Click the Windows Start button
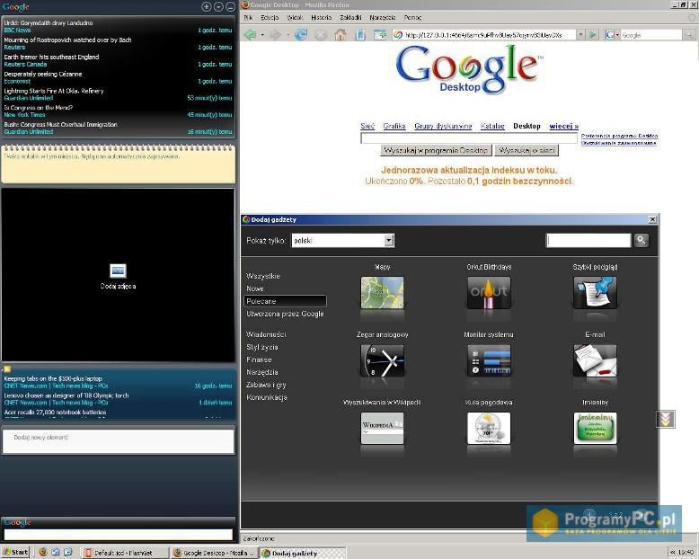 point(16,552)
